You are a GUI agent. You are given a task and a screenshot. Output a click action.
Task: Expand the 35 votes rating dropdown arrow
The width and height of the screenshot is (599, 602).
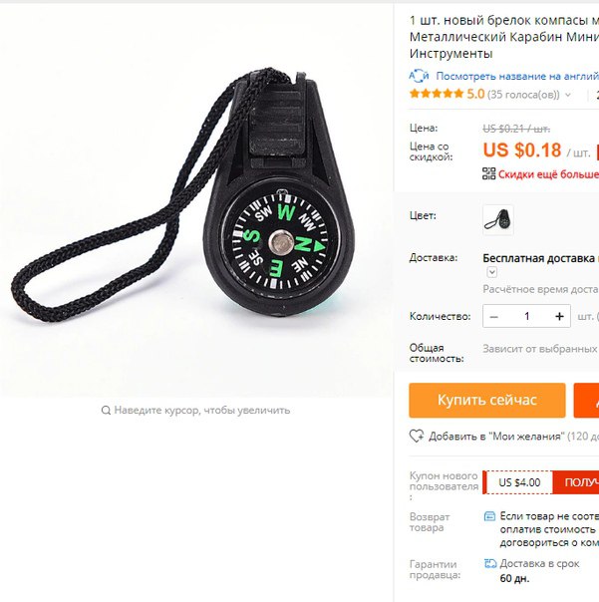click(x=568, y=95)
